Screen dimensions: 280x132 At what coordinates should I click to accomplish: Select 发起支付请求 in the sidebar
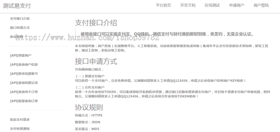click(20, 120)
